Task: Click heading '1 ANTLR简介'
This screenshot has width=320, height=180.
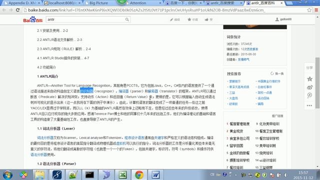Action: (47, 76)
